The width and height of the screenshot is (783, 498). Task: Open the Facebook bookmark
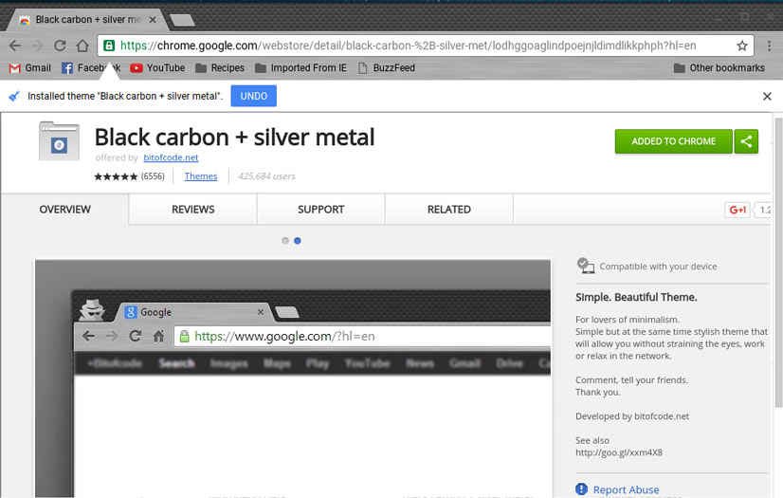tap(91, 68)
